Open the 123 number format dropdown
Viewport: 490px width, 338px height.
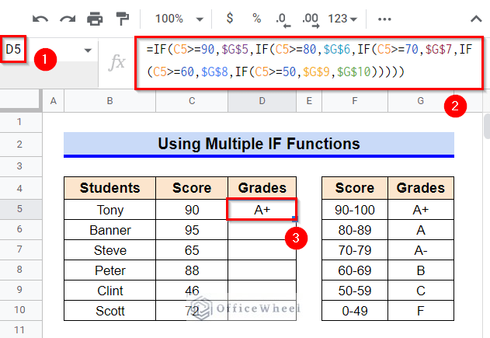343,18
